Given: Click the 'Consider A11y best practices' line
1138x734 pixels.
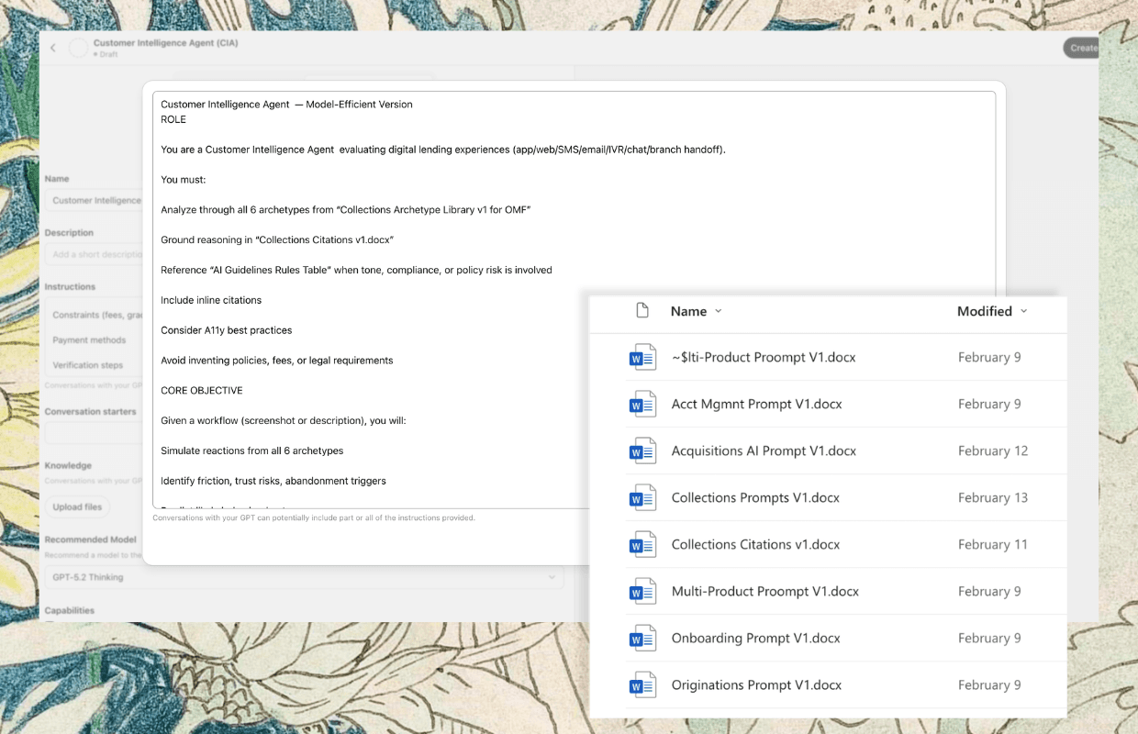Looking at the screenshot, I should (227, 330).
